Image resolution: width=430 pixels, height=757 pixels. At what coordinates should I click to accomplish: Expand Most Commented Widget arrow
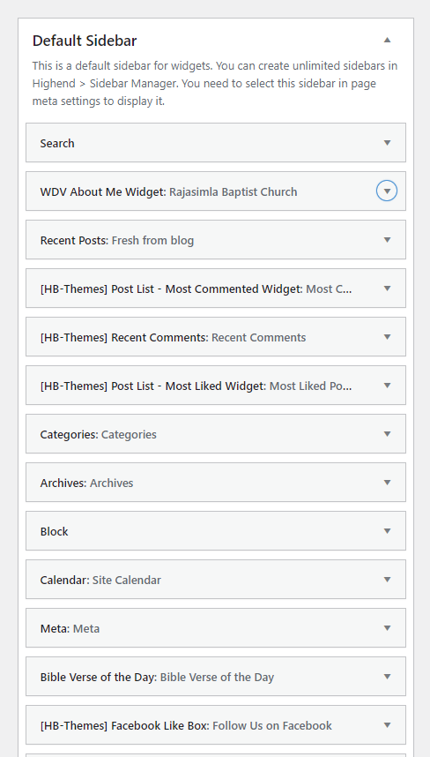(387, 289)
